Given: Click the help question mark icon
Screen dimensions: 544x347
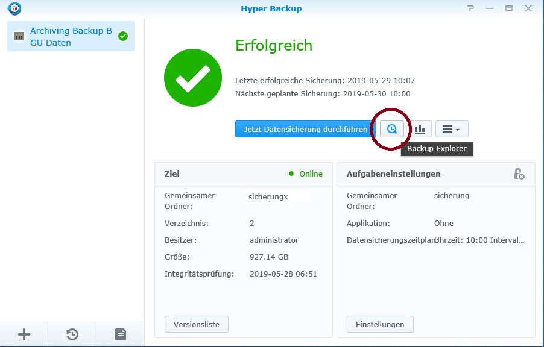Looking at the screenshot, I should 470,9.
